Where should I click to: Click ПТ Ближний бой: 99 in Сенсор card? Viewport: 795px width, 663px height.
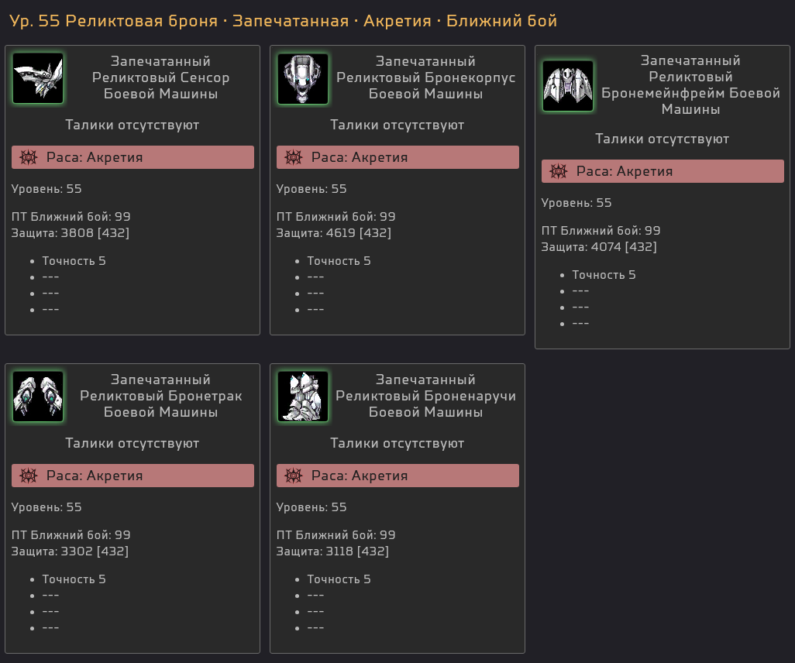(71, 217)
